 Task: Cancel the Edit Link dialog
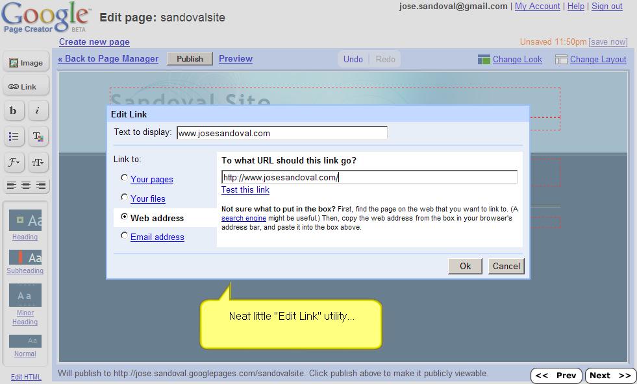tap(506, 267)
